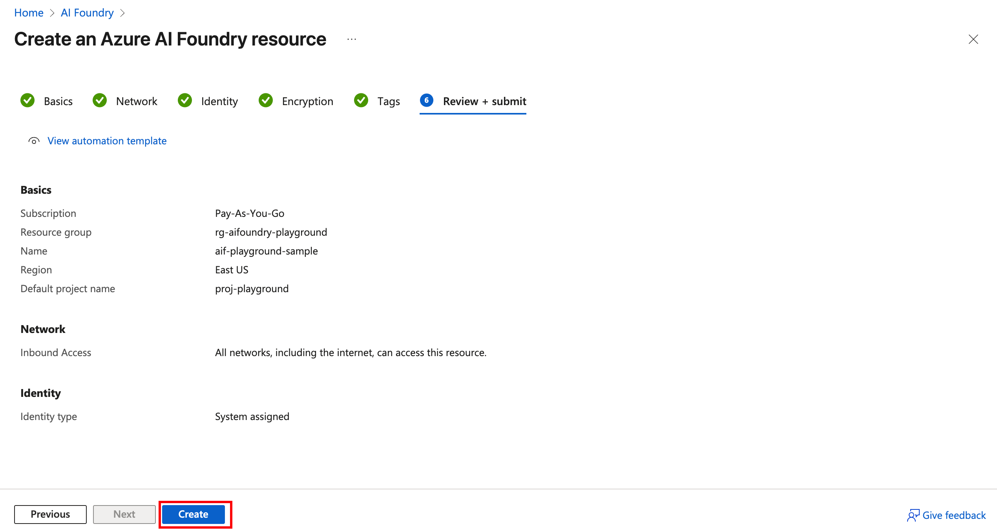Click the Basics section heading
This screenshot has width=997, height=531.
click(x=36, y=190)
